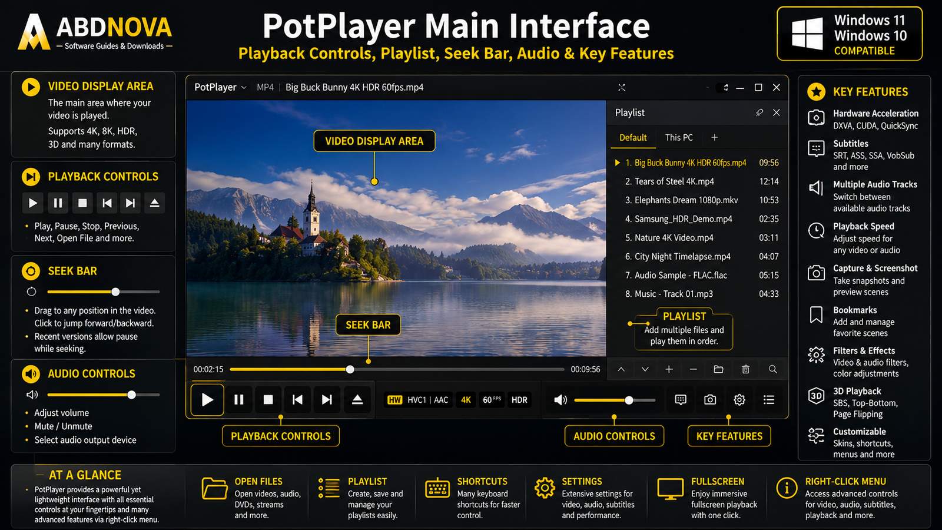Select Nature 4K Video.mp4 in playlist
The image size is (942, 530).
pyautogui.click(x=696, y=238)
